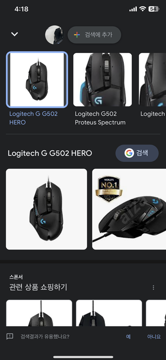Screen dimensions: 166x360
Task: Tap the Logitech G G502 HERO label
Action: click(x=34, y=118)
